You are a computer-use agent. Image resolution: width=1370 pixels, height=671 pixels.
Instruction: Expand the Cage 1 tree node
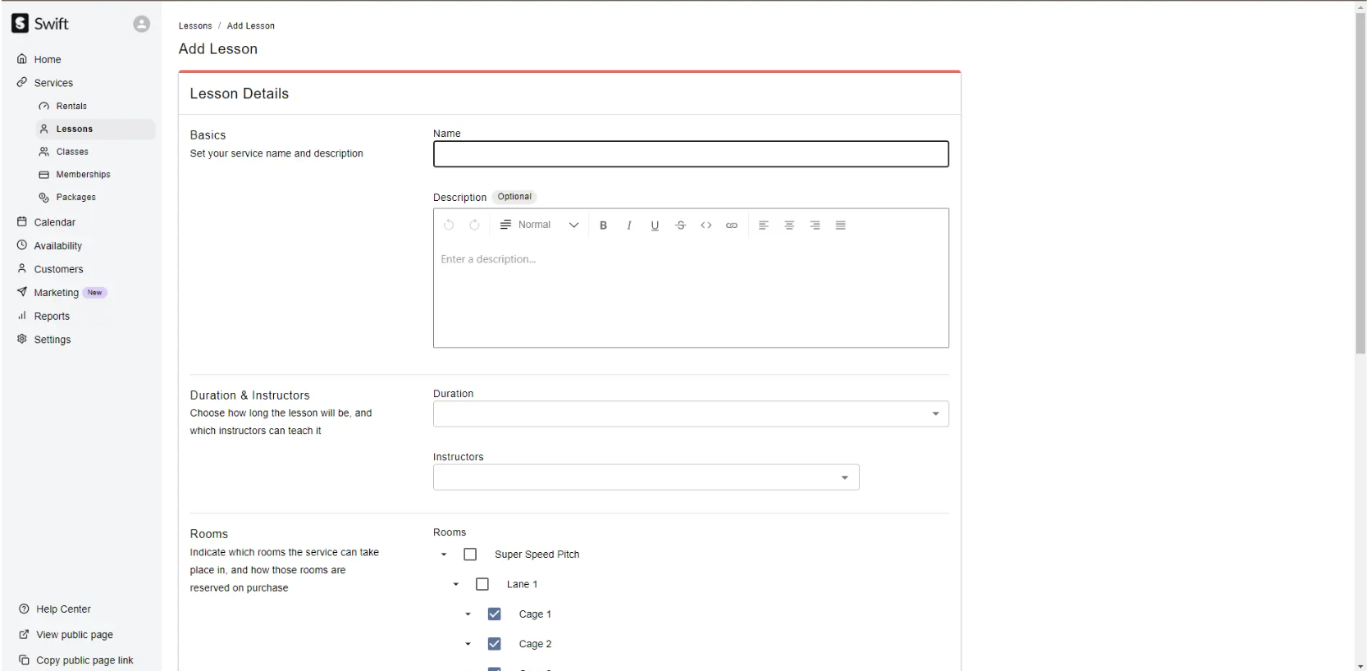point(468,614)
